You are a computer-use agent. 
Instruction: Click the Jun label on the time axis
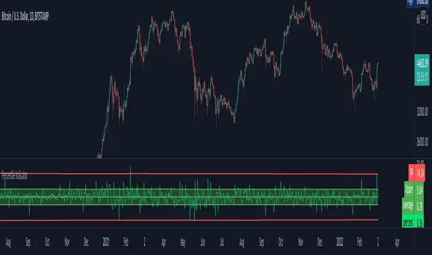click(x=203, y=242)
